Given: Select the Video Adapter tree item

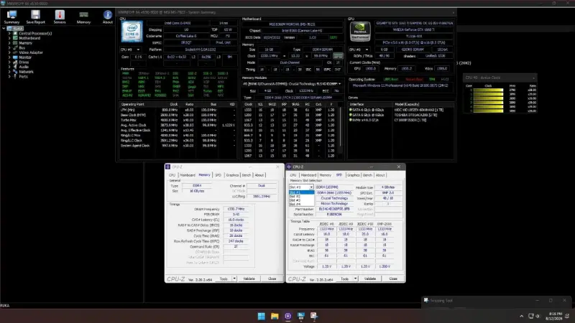Looking at the screenshot, I should coord(31,52).
